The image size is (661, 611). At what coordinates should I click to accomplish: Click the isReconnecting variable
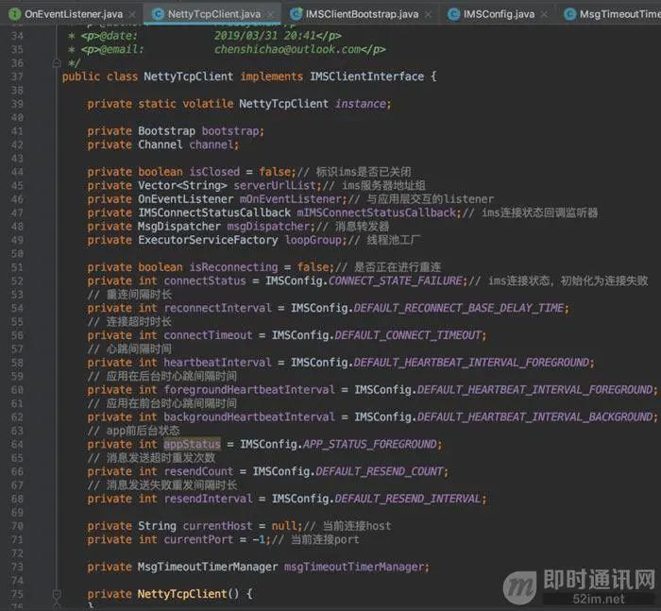[x=233, y=267]
